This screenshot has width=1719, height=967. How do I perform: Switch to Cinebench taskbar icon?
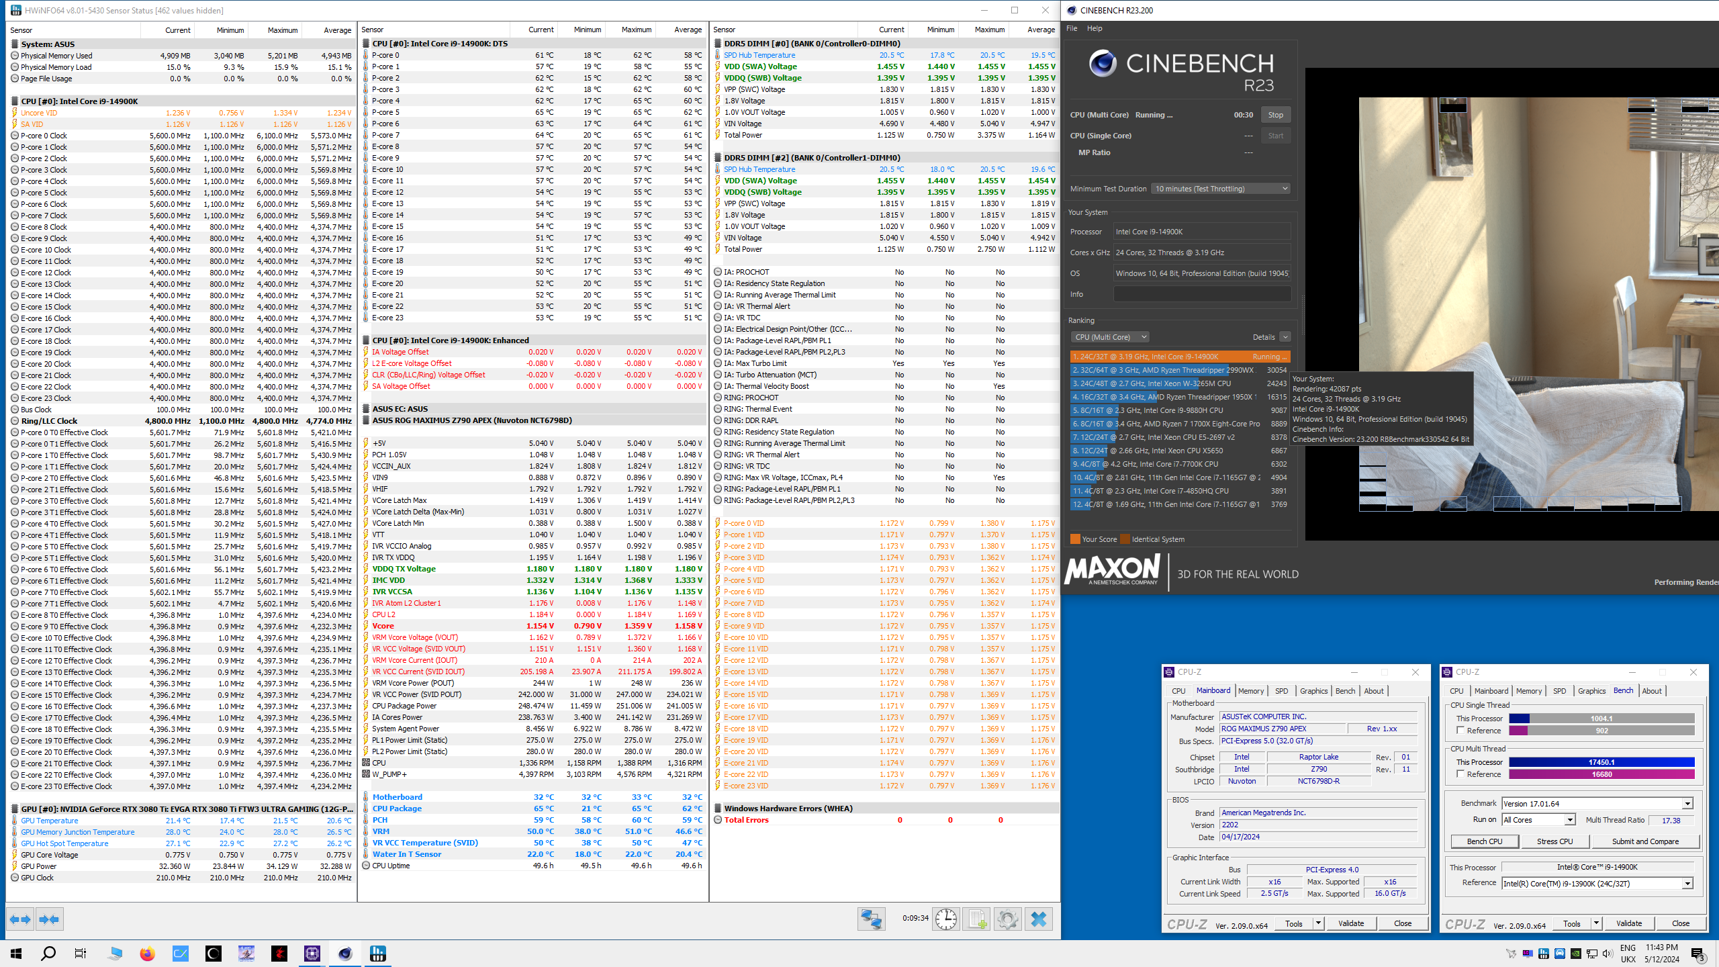(345, 954)
